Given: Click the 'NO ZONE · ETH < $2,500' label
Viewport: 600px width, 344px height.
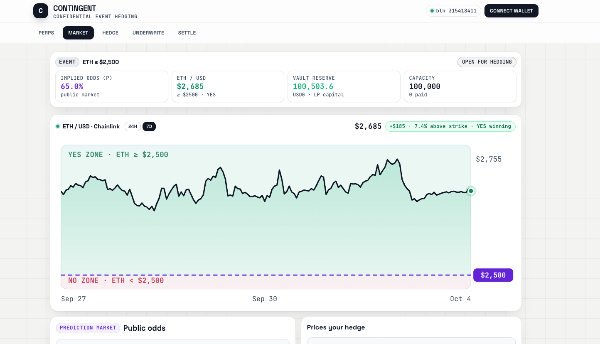Looking at the screenshot, I should click(116, 280).
